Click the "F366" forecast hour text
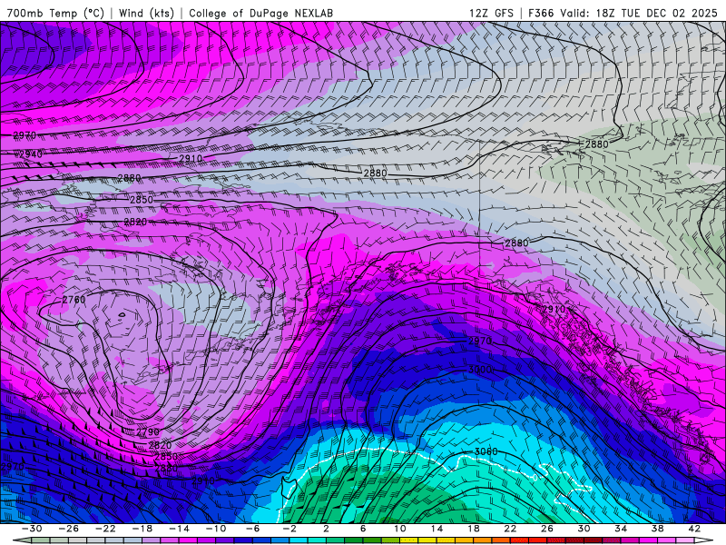The width and height of the screenshot is (726, 545). pyautogui.click(x=541, y=13)
